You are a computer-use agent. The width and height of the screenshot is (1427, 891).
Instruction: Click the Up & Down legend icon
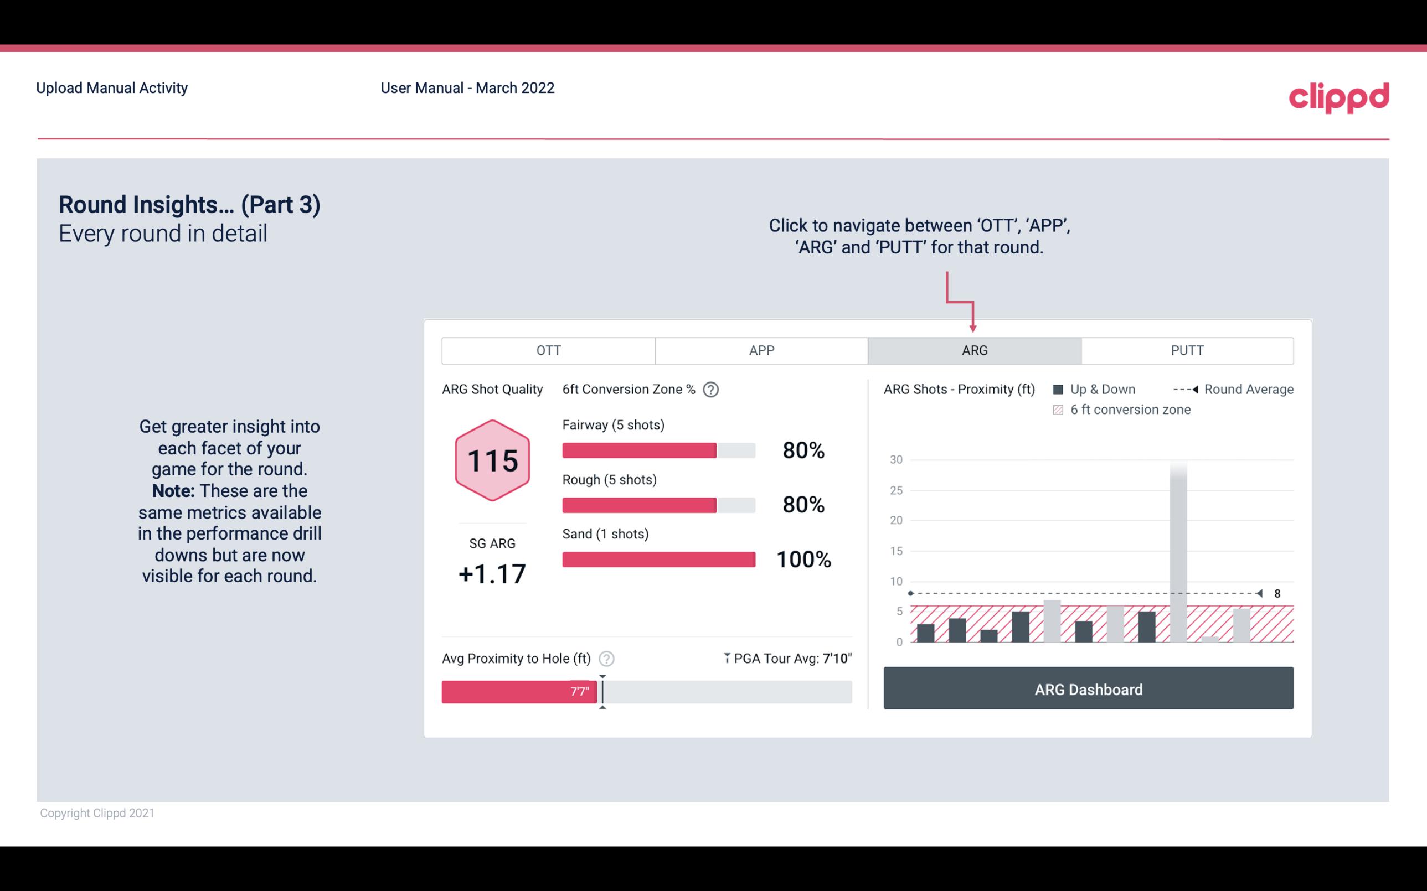point(1059,389)
